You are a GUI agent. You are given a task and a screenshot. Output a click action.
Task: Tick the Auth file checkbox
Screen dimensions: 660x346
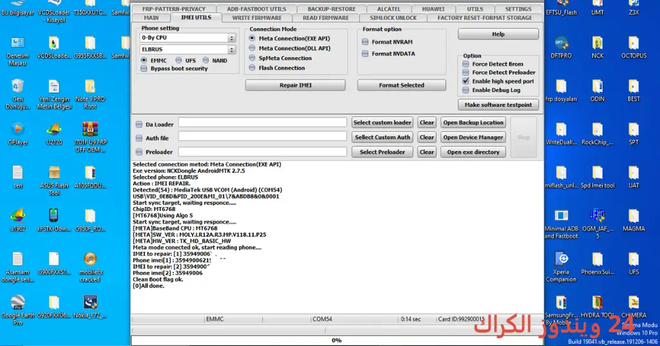(139, 138)
